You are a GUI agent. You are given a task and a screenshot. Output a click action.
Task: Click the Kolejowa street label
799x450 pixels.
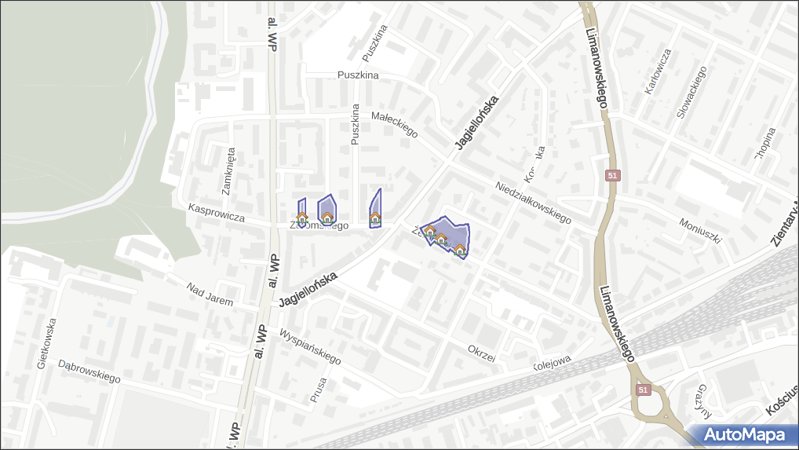coord(551,363)
